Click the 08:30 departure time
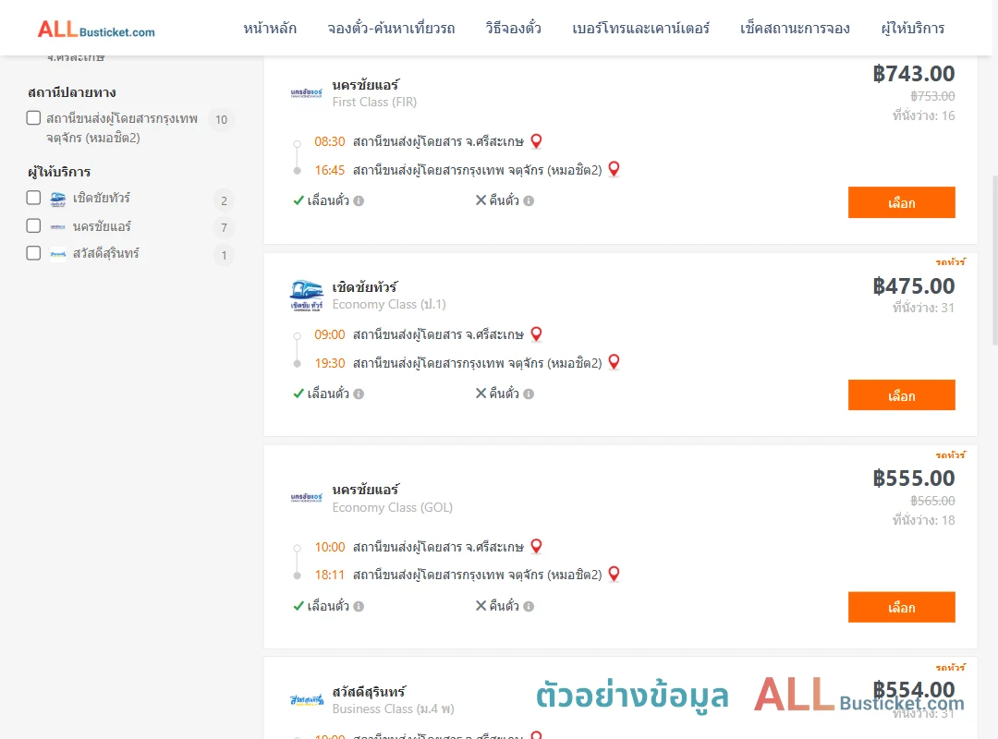 330,141
